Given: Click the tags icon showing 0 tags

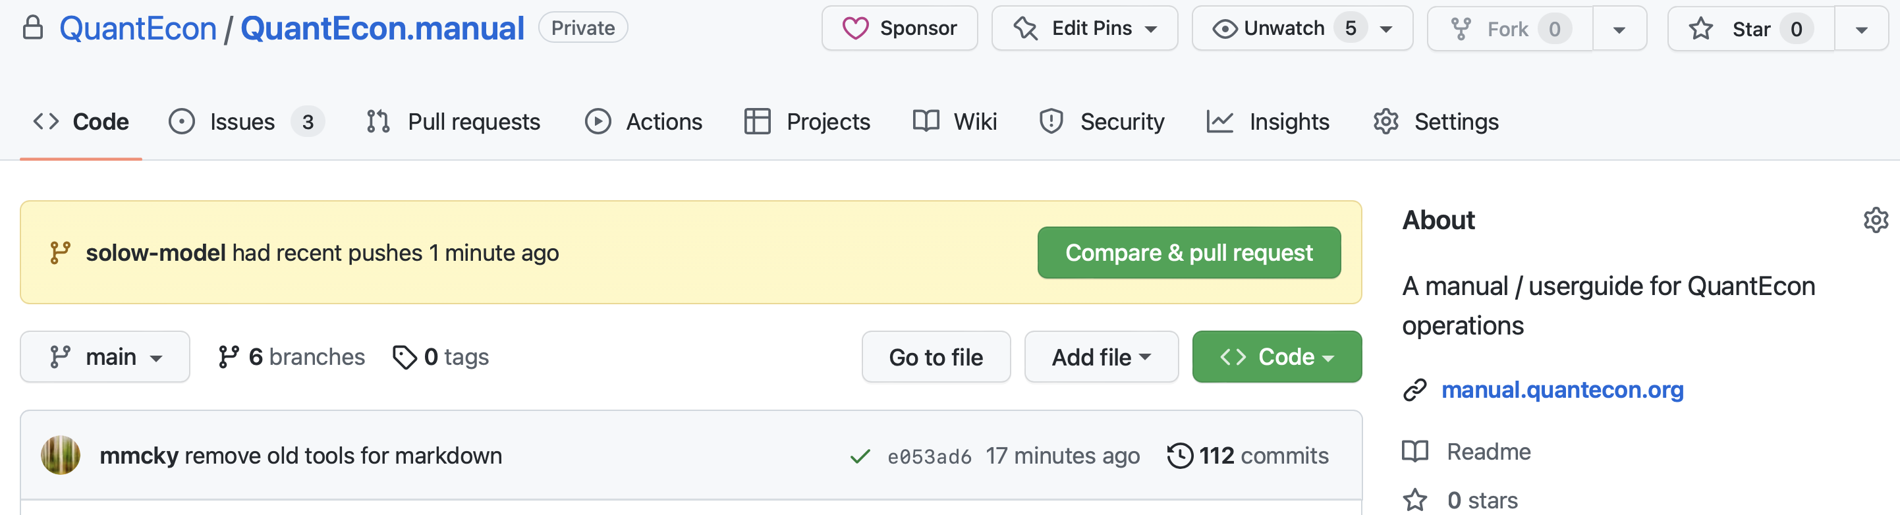Looking at the screenshot, I should coord(405,357).
